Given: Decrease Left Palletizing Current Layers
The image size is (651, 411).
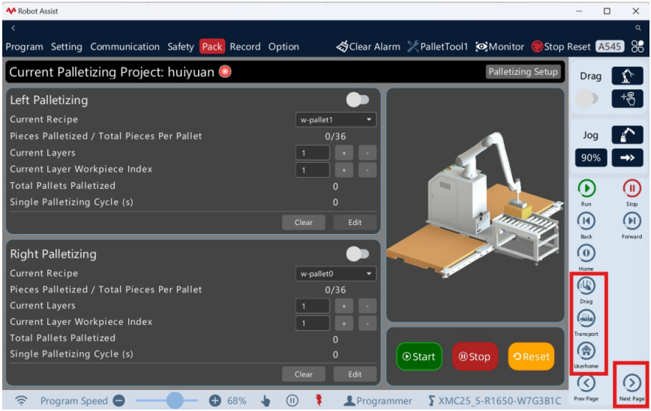Looking at the screenshot, I should [367, 153].
